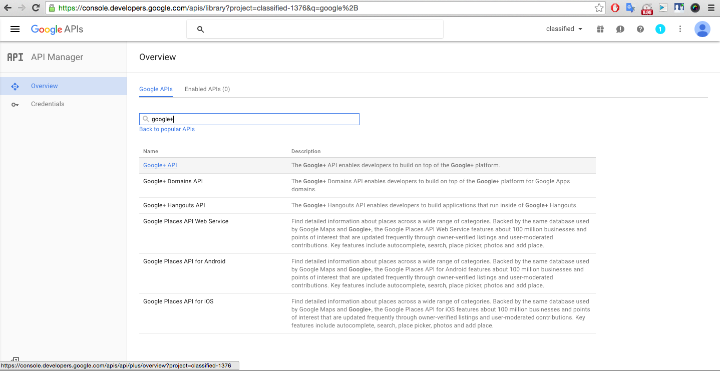The height and width of the screenshot is (371, 720).
Task: Open the hamburger navigation menu
Action: tap(15, 29)
